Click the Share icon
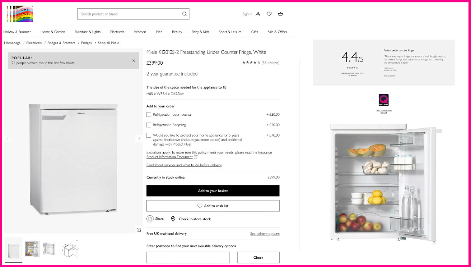Viewport: 471px width, 267px height. [150, 219]
